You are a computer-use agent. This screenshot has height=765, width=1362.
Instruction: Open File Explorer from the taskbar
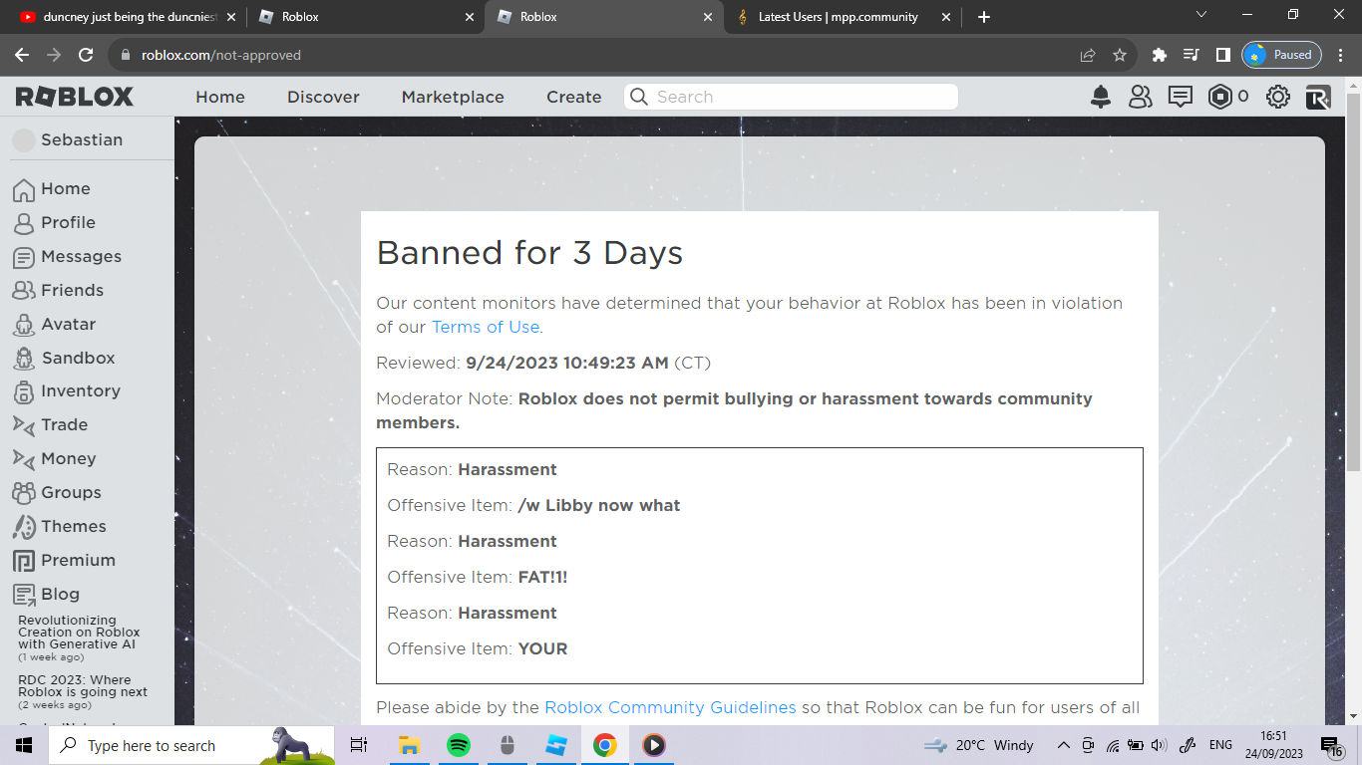click(x=409, y=745)
